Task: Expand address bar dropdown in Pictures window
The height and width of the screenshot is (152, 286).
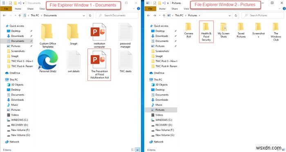Action: (x=230, y=16)
